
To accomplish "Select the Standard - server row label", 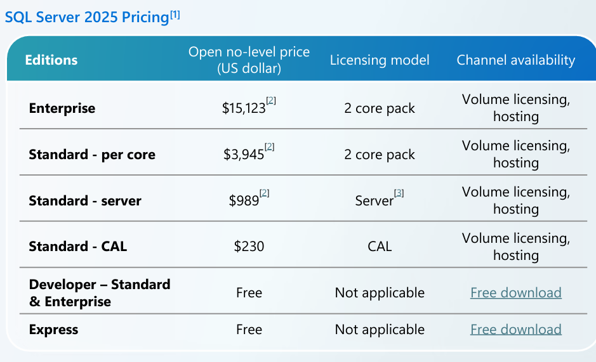I will 85,201.
